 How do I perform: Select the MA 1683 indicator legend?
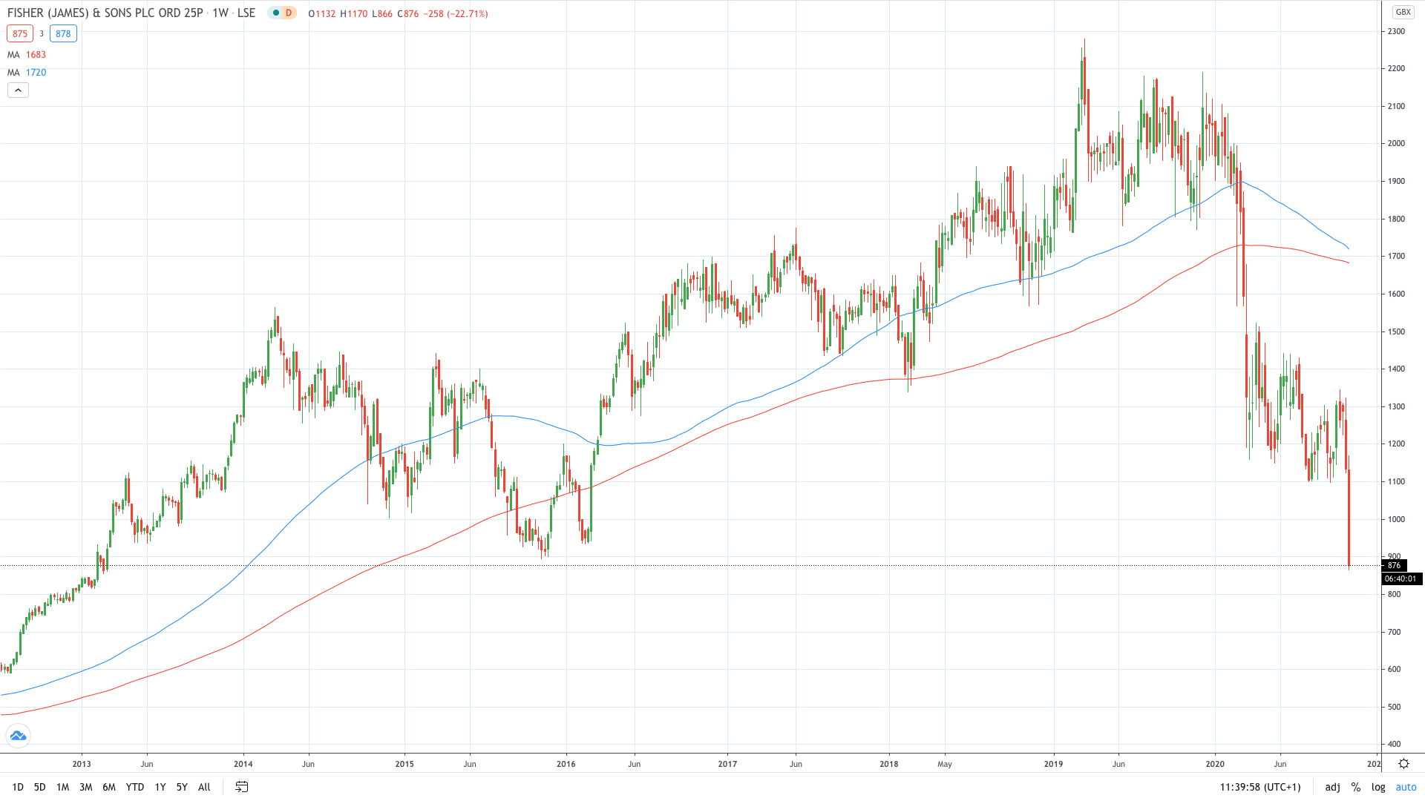(27, 55)
